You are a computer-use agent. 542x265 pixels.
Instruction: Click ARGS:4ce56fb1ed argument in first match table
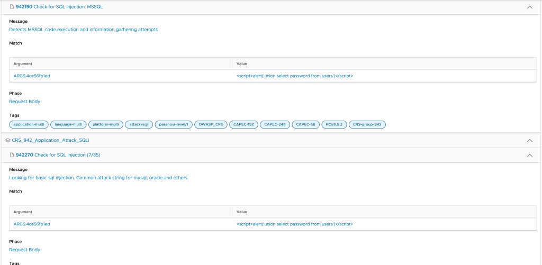(x=32, y=76)
